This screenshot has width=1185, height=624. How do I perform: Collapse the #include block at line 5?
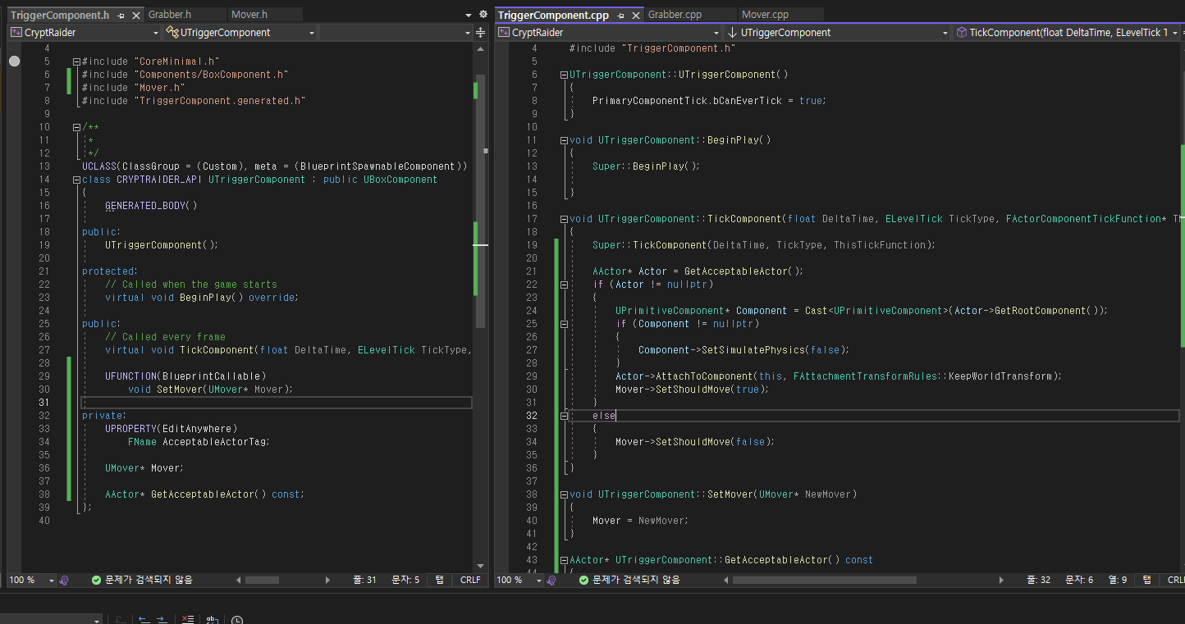(76, 61)
